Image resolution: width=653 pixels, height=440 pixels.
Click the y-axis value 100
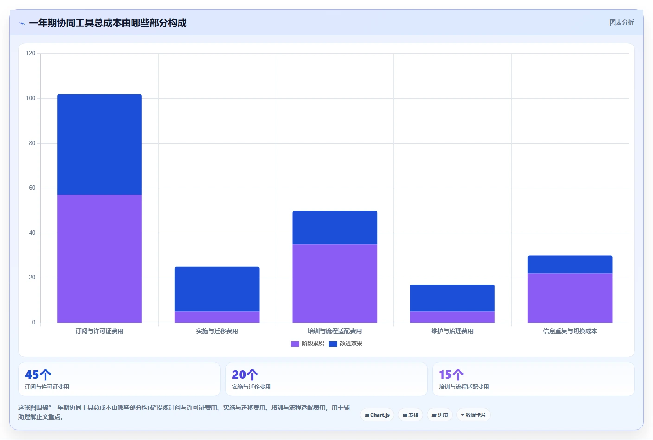31,98
